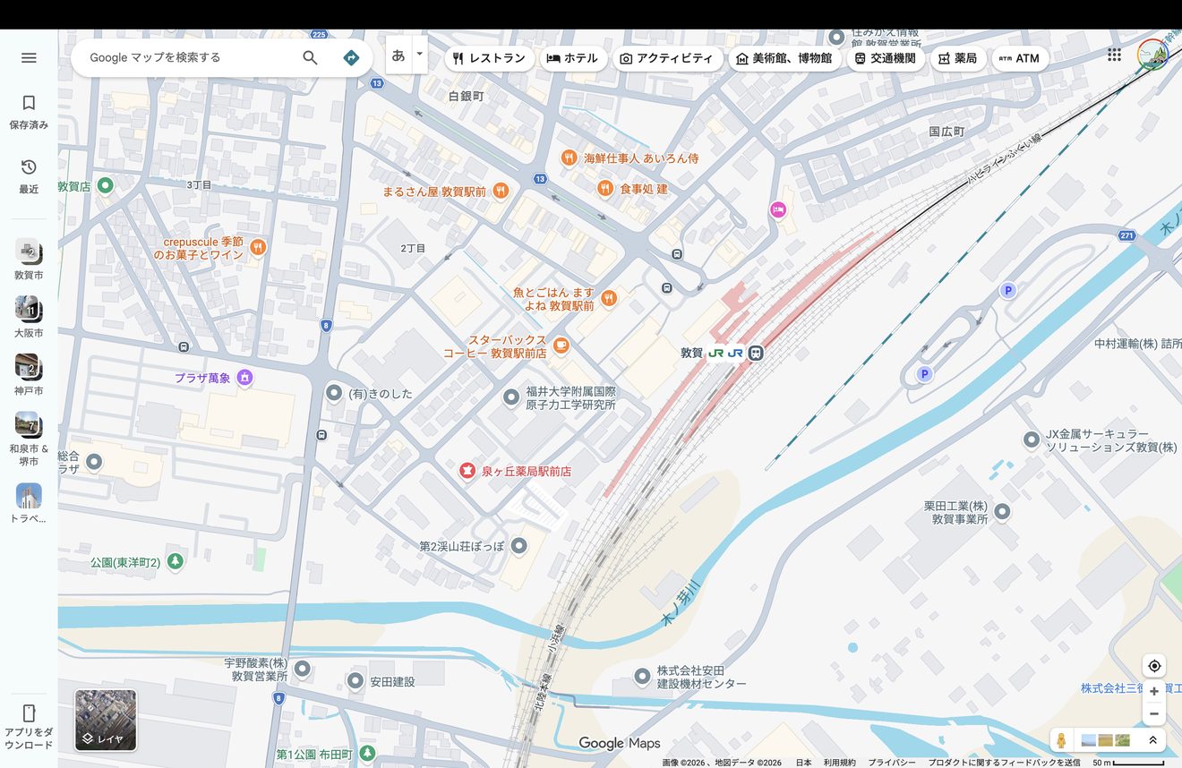Select 第2渓山荘ぽっぽ pin
Viewport: 1182px width, 768px height.
(518, 545)
